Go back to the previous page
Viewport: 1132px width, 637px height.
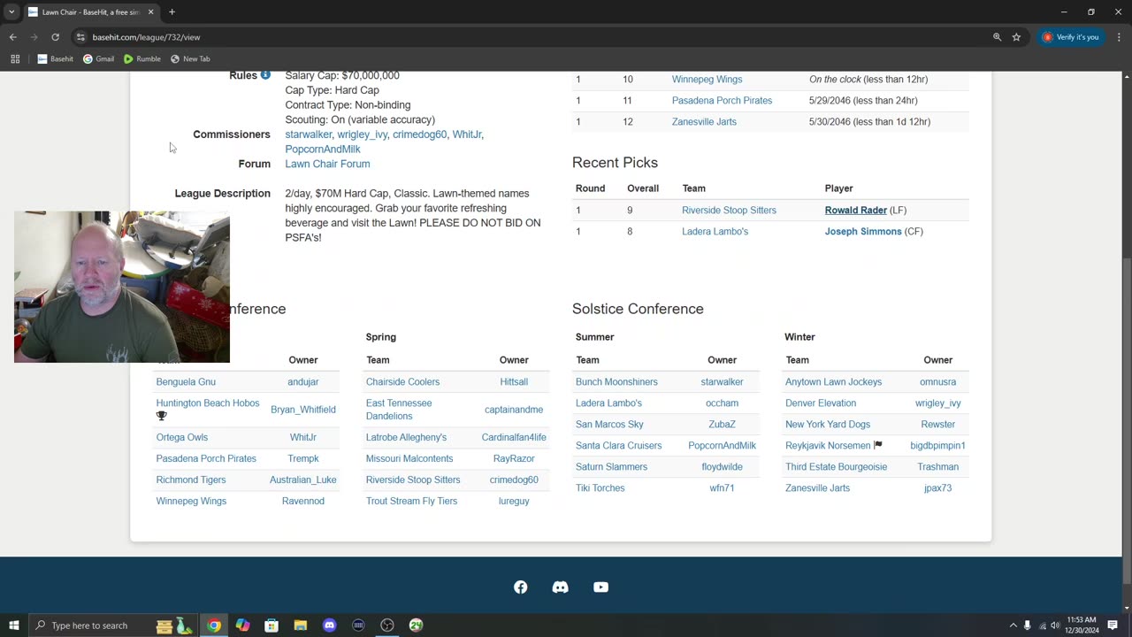click(x=13, y=37)
